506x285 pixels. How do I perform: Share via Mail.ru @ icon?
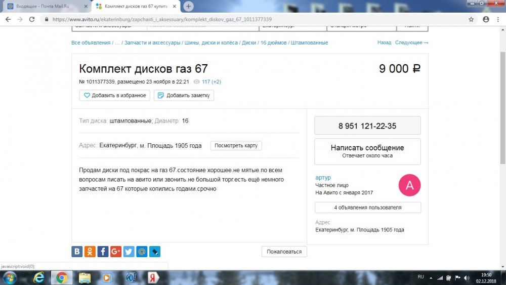click(142, 252)
